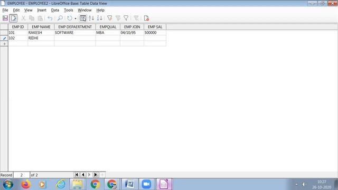Screen dimensions: 338x190
Task: Open the Data menu
Action: [55, 10]
